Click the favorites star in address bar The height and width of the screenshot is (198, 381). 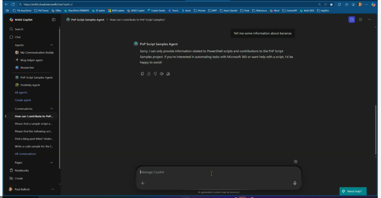(x=331, y=4)
